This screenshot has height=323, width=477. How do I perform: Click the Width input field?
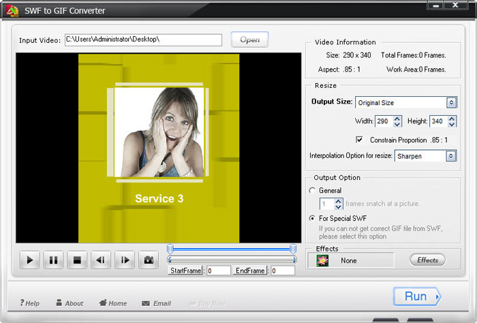384,121
